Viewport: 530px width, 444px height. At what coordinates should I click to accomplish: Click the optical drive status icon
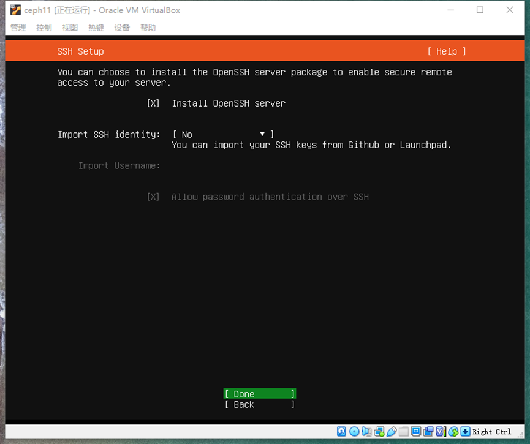click(x=354, y=432)
